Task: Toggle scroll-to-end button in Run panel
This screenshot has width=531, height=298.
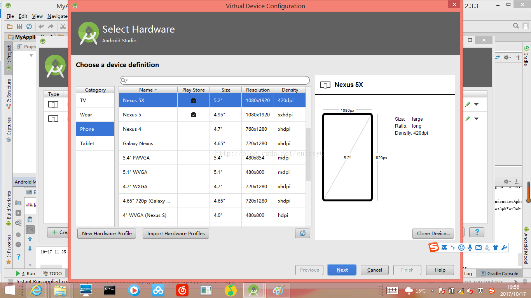Action: click(x=30, y=229)
